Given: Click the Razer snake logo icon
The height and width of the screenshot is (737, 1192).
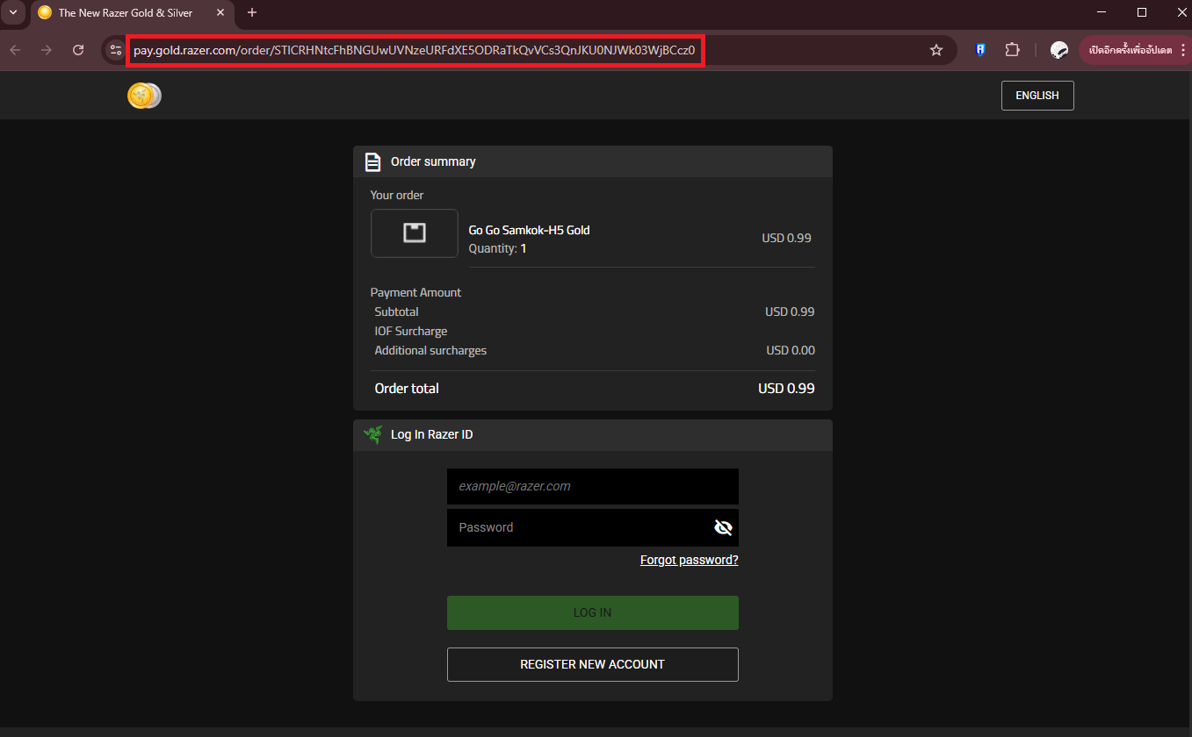Looking at the screenshot, I should coord(373,434).
